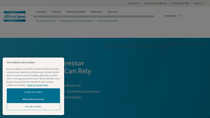Open the Check our Cookie Policy link
This screenshot has width=210, height=118.
(38, 85)
